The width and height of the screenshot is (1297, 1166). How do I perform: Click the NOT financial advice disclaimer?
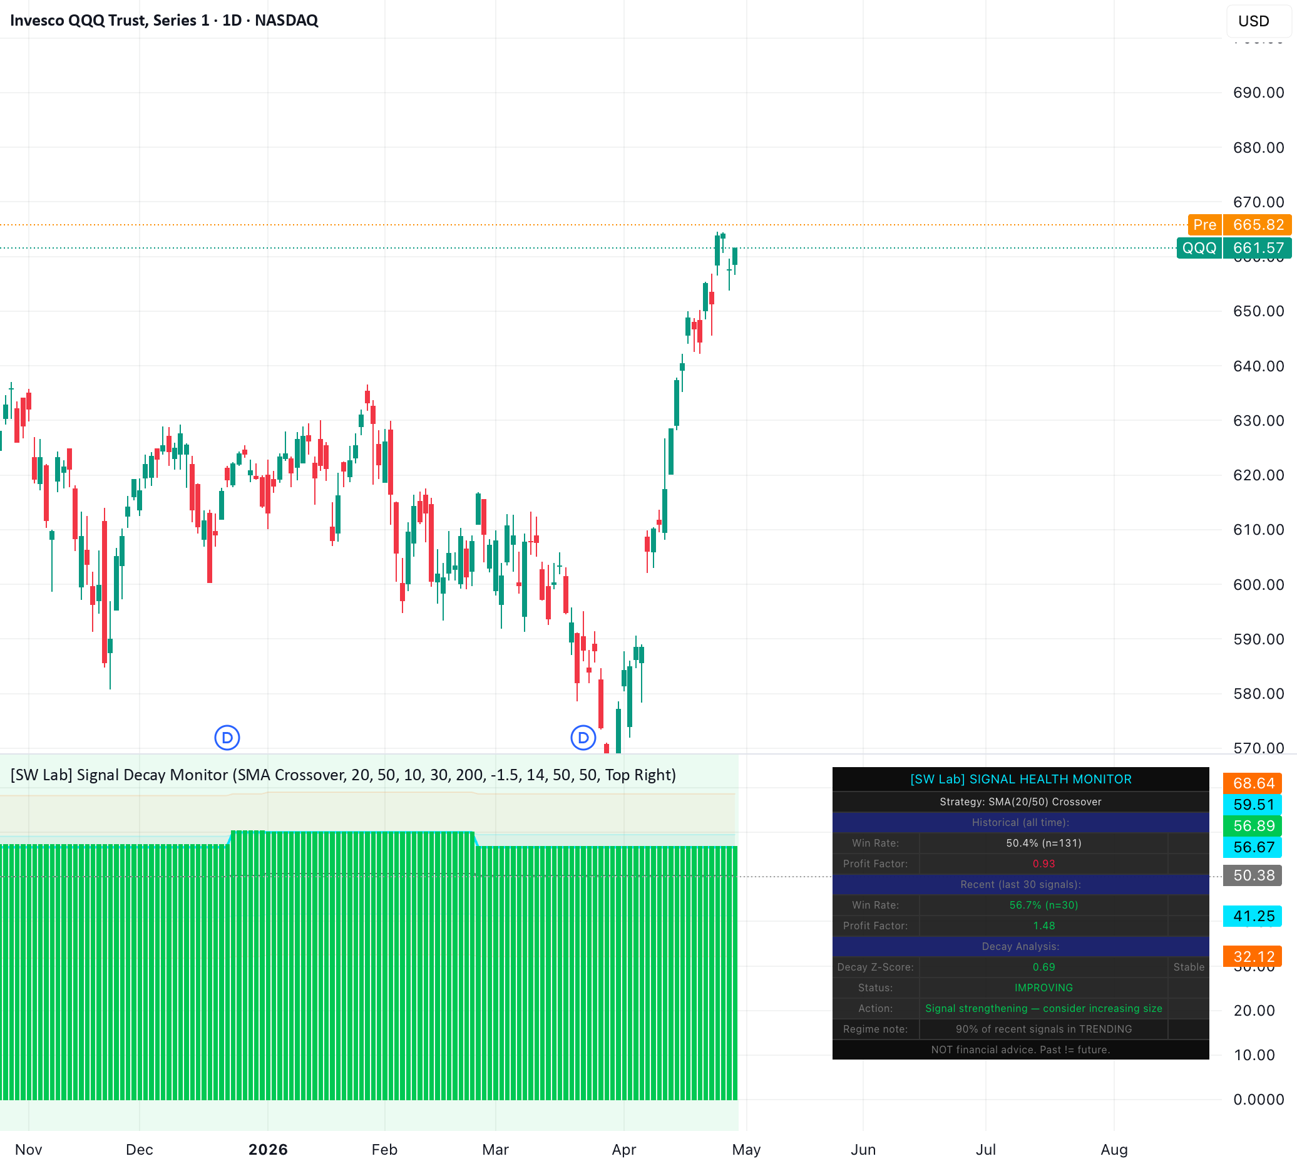[x=1020, y=1050]
